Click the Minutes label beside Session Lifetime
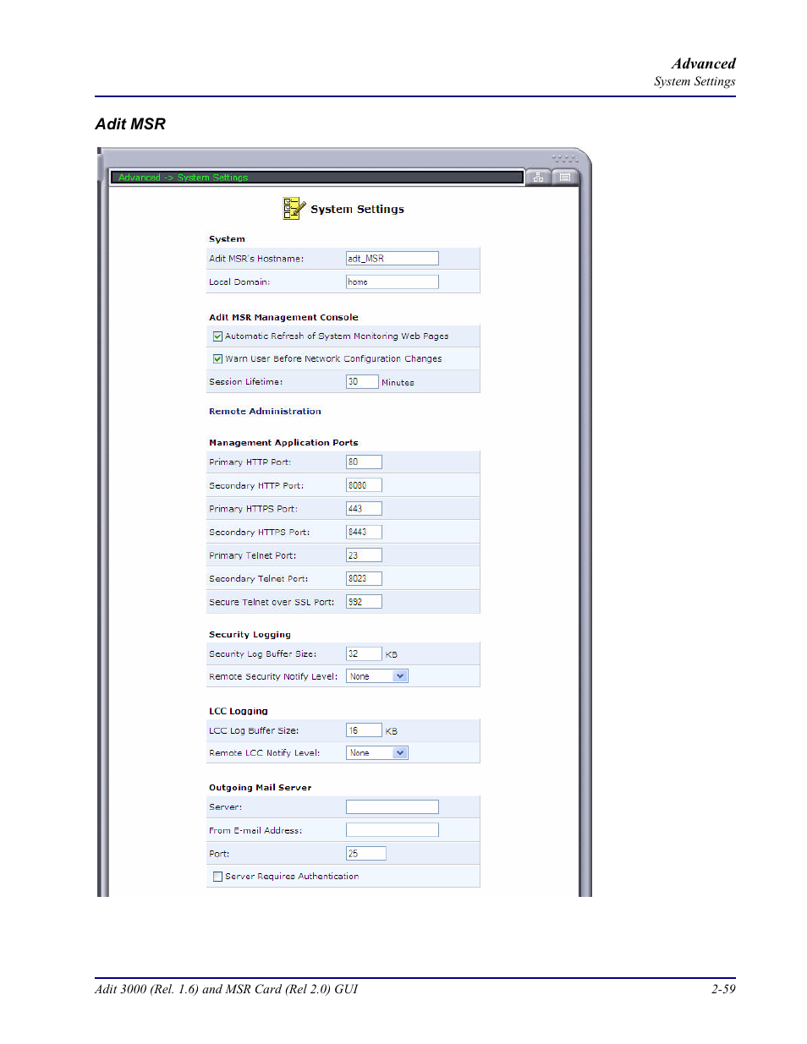 398,383
